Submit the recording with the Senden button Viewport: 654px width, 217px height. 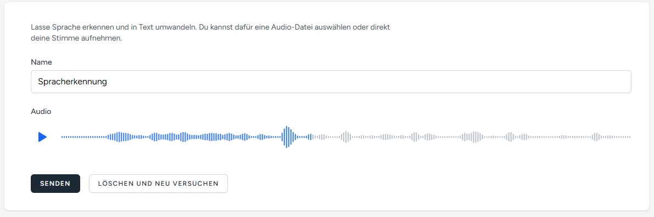click(55, 184)
